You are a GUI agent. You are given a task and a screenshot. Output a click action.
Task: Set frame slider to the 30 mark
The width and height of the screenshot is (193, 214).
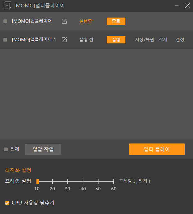click(68, 182)
